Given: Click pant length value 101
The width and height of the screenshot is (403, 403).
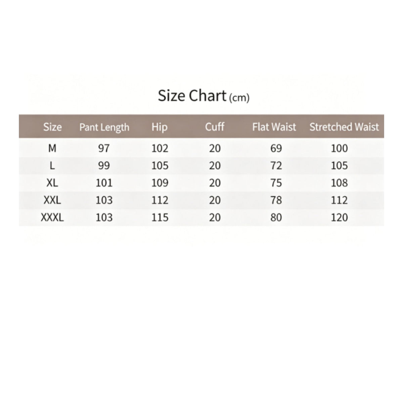Looking at the screenshot, I should (x=104, y=183).
